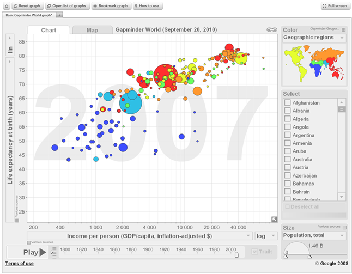Open the Life expectancy indicator selector
This screenshot has height=274, width=352.
[10, 140]
